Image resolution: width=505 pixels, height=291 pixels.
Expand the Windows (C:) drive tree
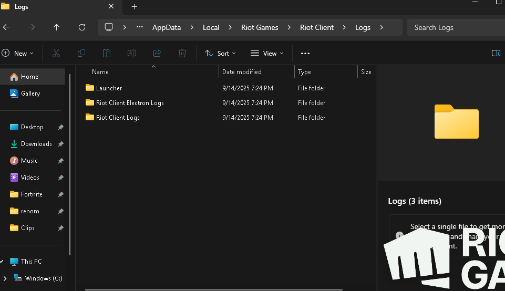(x=5, y=278)
